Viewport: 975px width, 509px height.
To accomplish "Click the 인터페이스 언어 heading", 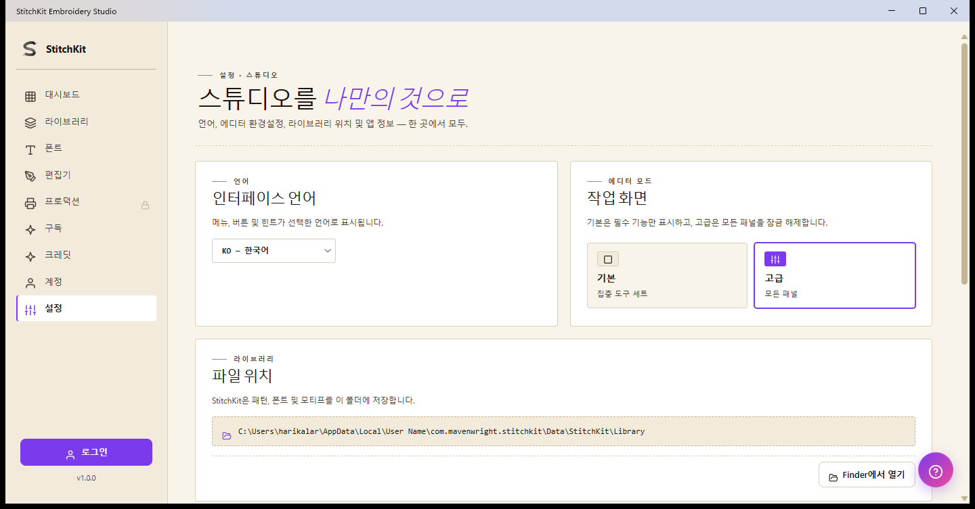I will point(264,198).
